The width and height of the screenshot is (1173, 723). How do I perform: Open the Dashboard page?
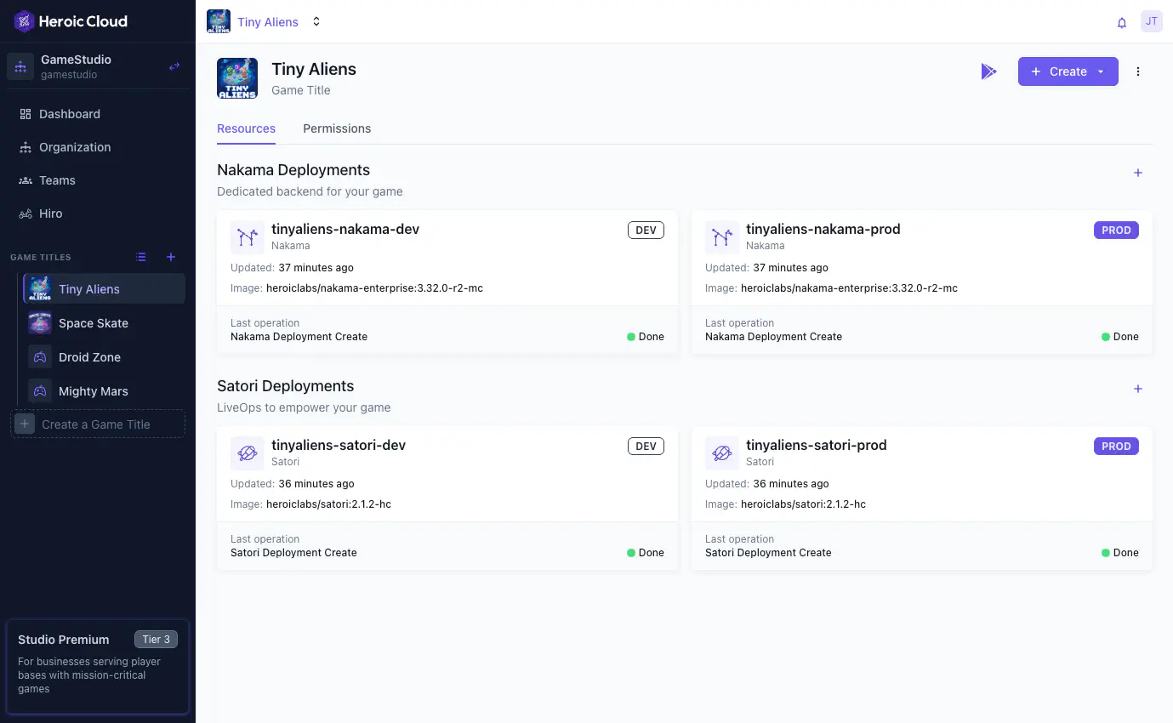pos(69,113)
